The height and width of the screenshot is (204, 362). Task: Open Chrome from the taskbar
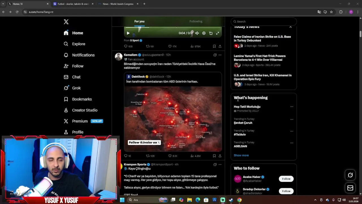(239, 200)
